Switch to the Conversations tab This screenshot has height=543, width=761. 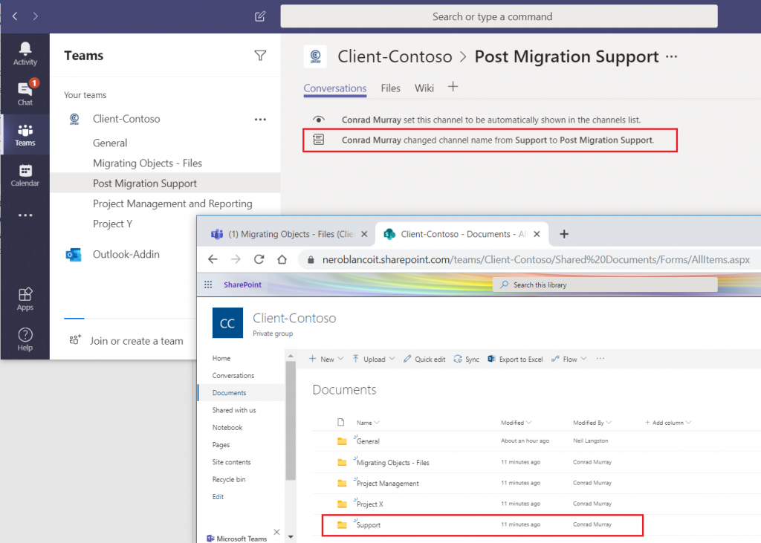click(335, 88)
